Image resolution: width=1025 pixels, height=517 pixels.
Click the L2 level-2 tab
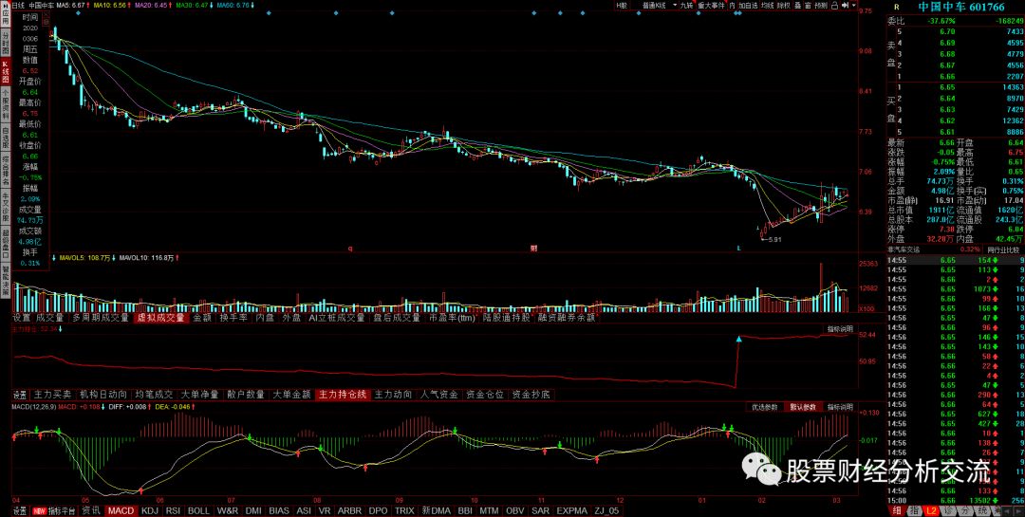tap(932, 510)
